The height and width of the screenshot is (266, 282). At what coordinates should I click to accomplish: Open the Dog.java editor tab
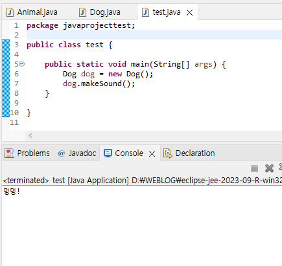pyautogui.click(x=99, y=12)
